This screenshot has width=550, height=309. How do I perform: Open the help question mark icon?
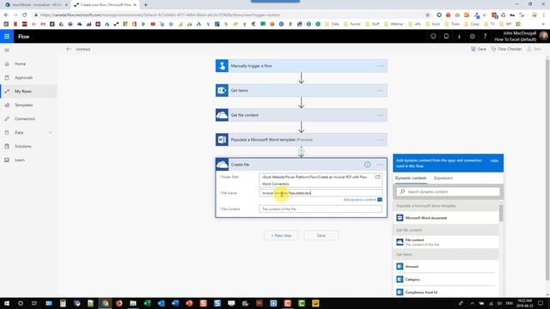point(485,36)
